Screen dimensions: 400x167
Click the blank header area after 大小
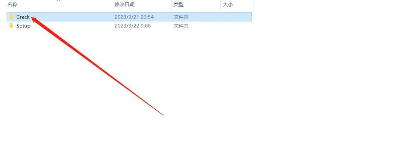(x=327, y=4)
